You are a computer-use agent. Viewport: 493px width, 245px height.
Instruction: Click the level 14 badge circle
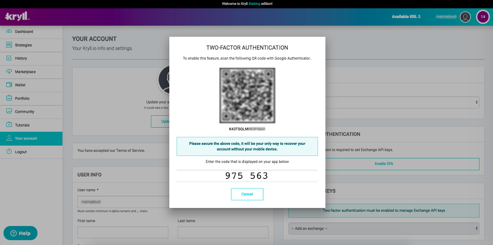point(483,17)
